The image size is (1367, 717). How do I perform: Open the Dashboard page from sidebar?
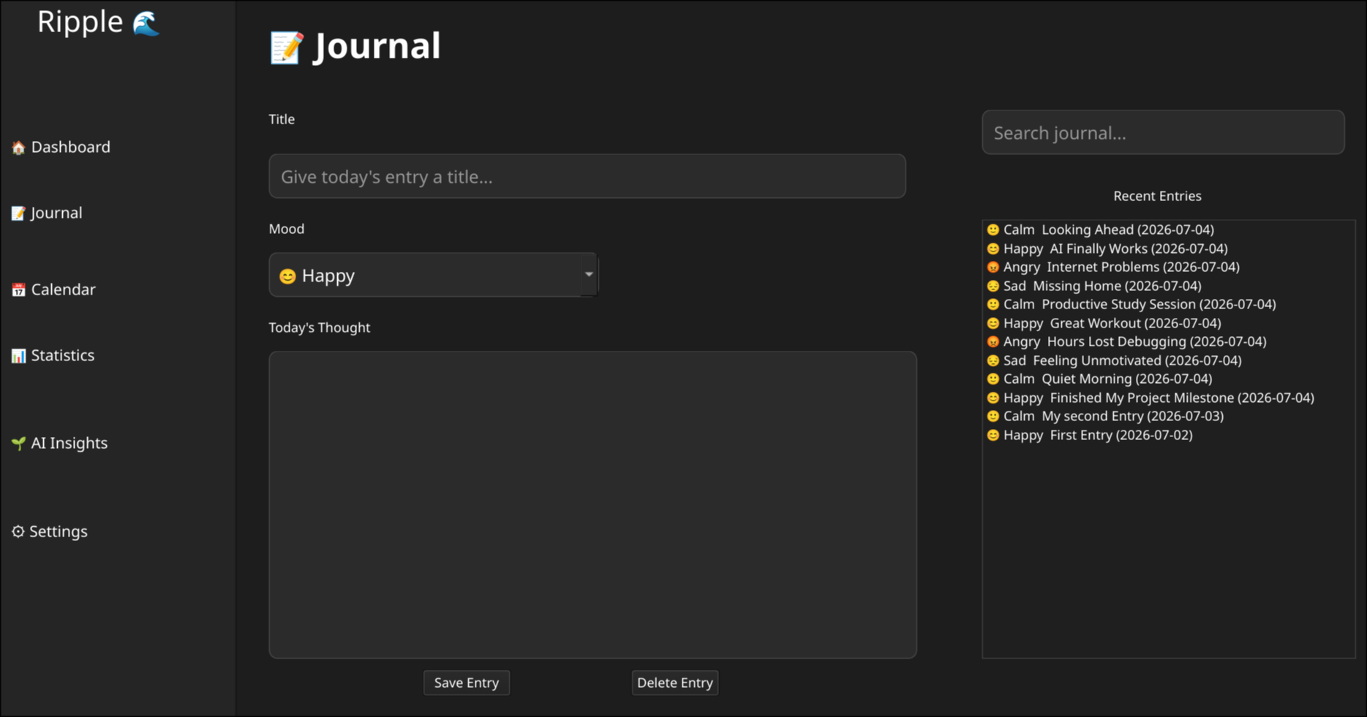click(x=61, y=147)
